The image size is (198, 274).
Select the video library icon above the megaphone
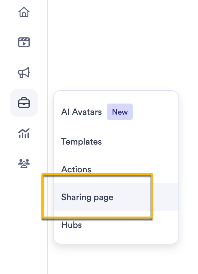pos(24,42)
